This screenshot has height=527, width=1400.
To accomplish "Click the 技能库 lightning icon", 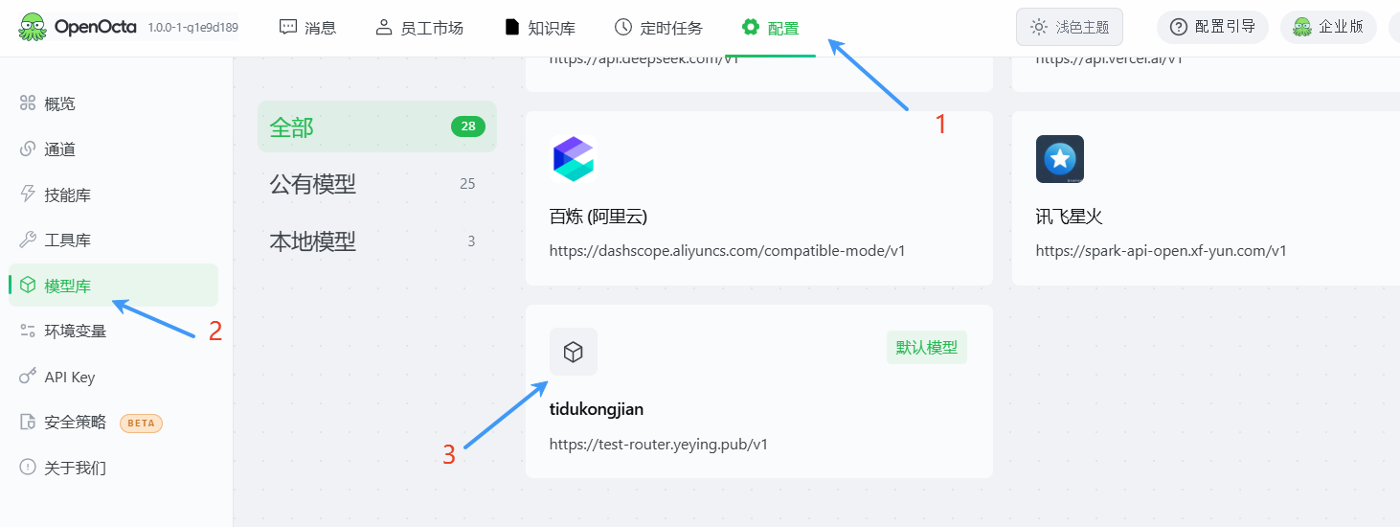I will [28, 195].
